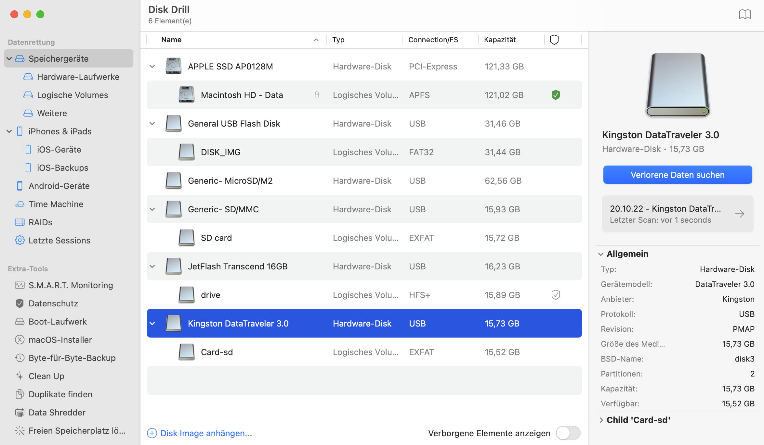Click Verlorene Daten suchen button
The width and height of the screenshot is (764, 445).
click(x=678, y=174)
